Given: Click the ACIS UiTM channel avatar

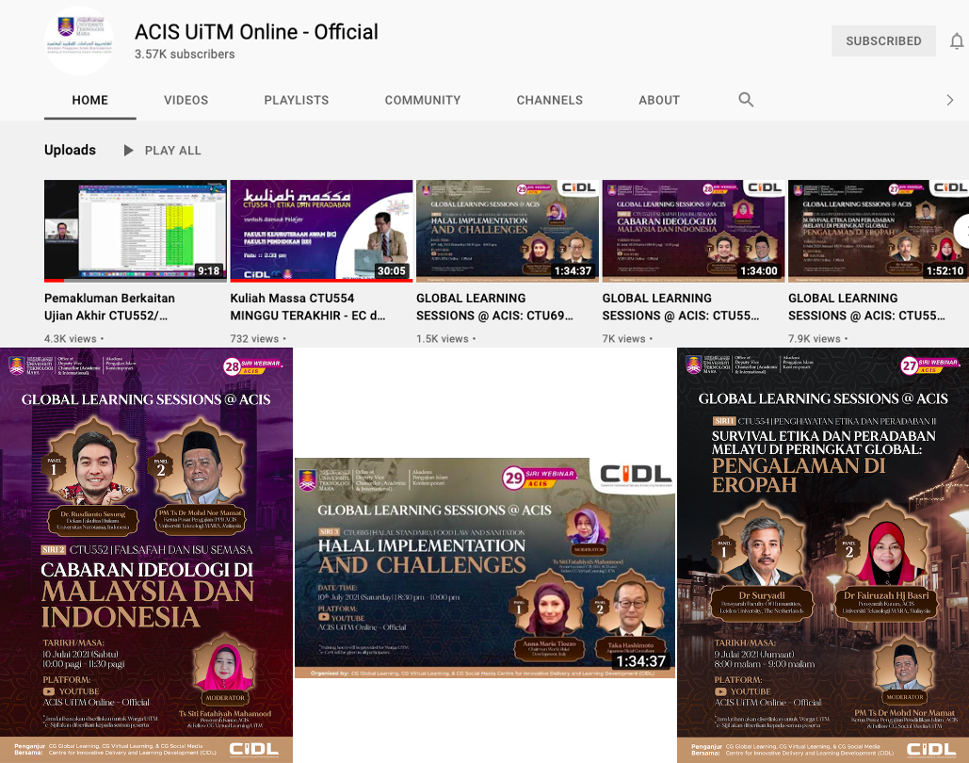Looking at the screenshot, I should tap(79, 41).
